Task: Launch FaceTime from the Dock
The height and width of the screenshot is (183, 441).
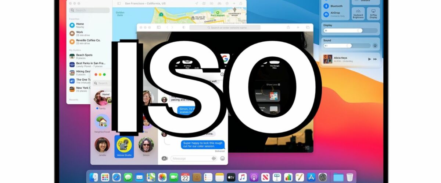Action: (x=174, y=178)
